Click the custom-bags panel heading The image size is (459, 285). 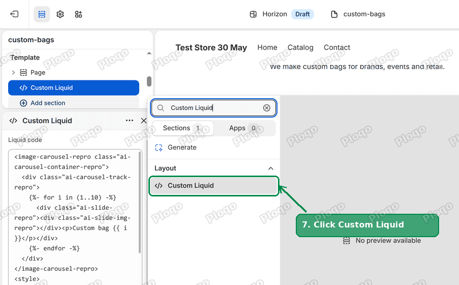tap(31, 40)
